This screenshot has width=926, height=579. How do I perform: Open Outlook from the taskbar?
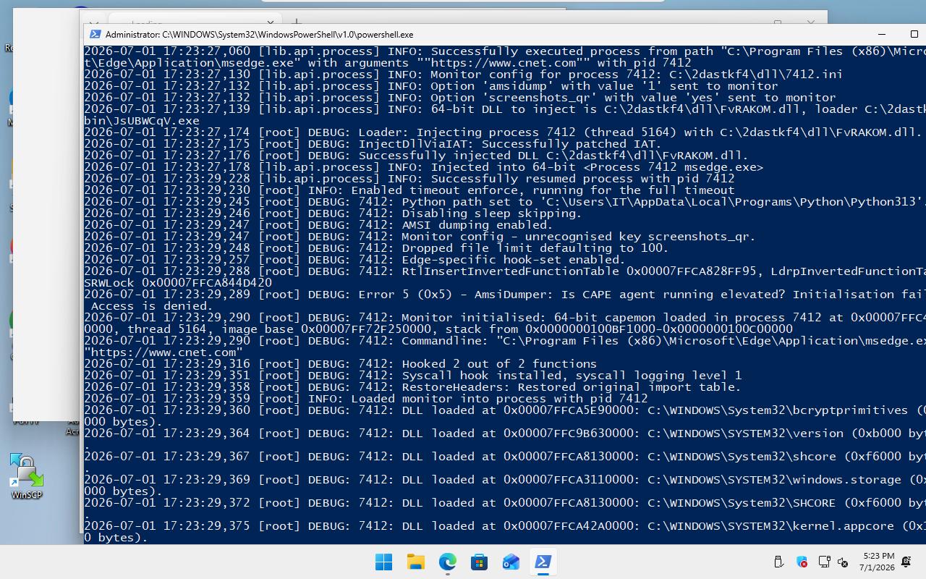[x=511, y=562]
